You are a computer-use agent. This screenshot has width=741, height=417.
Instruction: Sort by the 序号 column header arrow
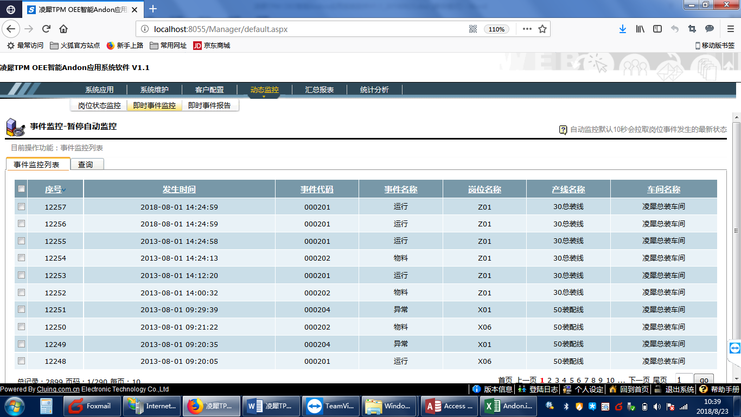click(x=64, y=190)
